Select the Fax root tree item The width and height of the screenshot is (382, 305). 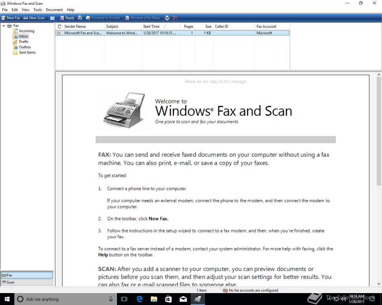16,26
